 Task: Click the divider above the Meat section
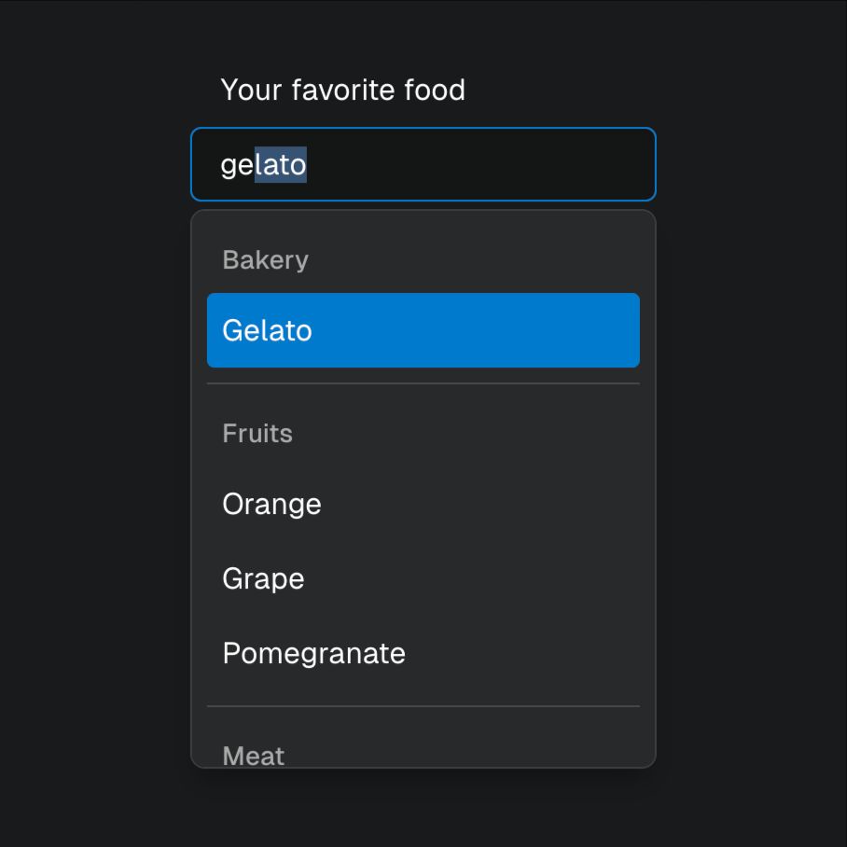click(423, 706)
